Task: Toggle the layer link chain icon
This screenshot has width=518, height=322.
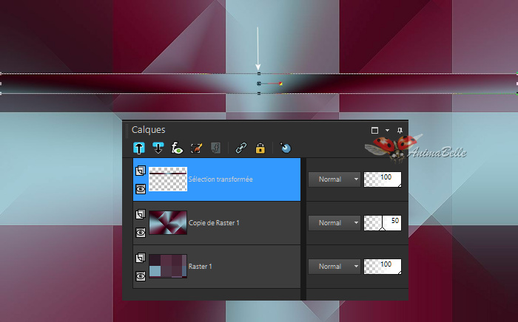Action: pyautogui.click(x=241, y=148)
